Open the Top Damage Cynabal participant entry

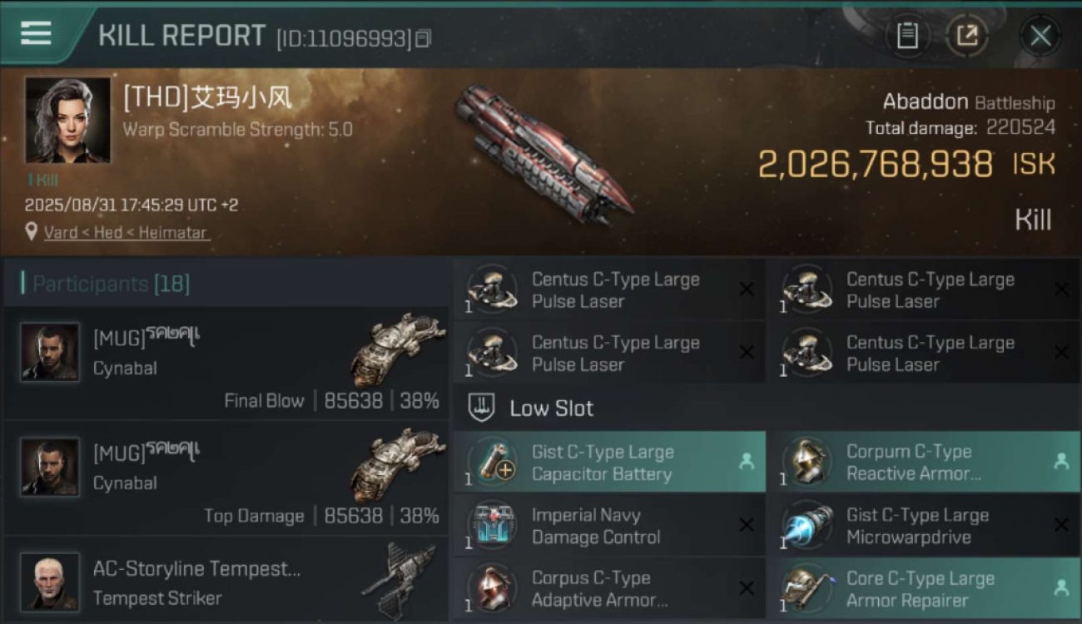[x=226, y=477]
